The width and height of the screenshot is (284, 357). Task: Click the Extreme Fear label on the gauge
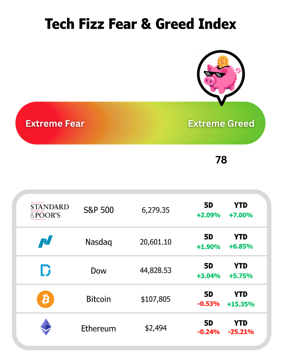pyautogui.click(x=55, y=123)
